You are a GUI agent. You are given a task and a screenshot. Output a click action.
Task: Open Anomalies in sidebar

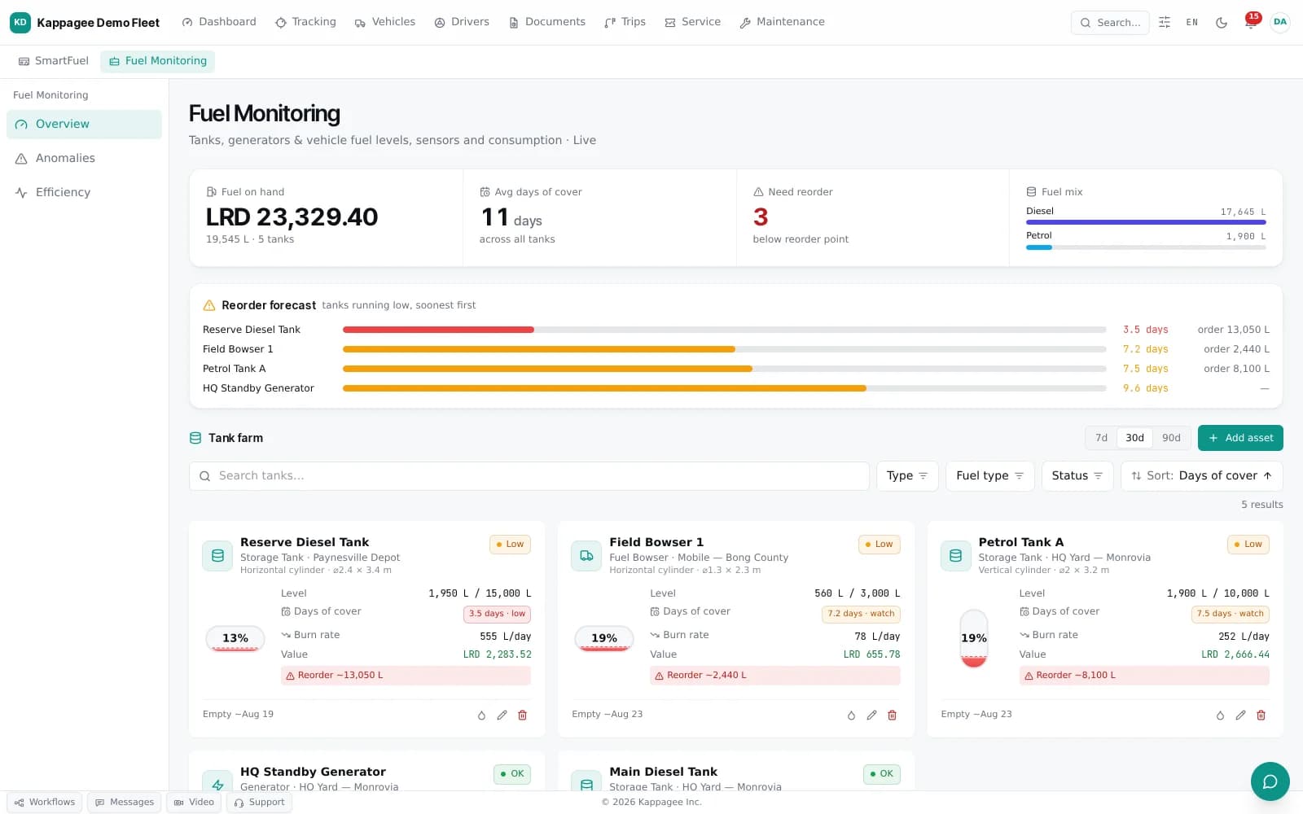coord(84,159)
